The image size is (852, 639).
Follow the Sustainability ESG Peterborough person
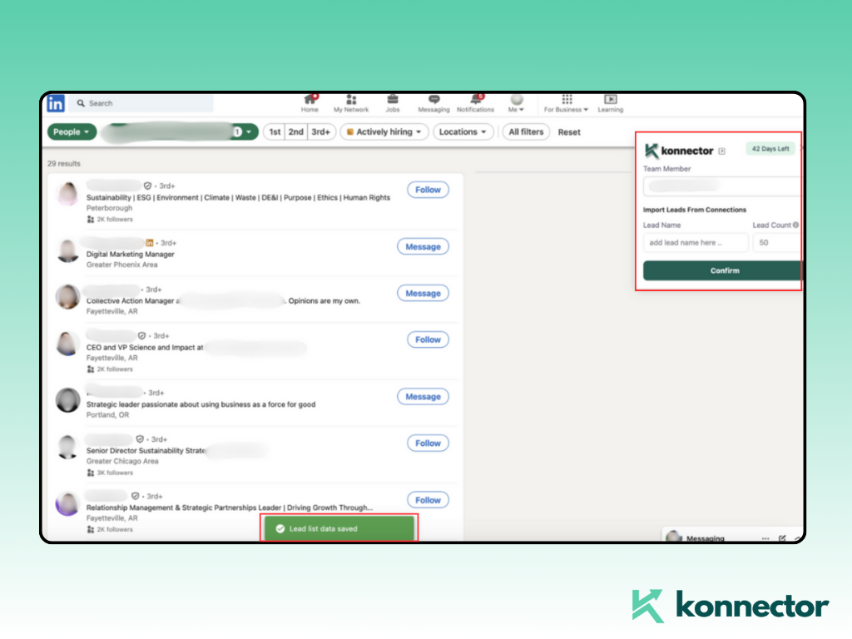(x=428, y=190)
